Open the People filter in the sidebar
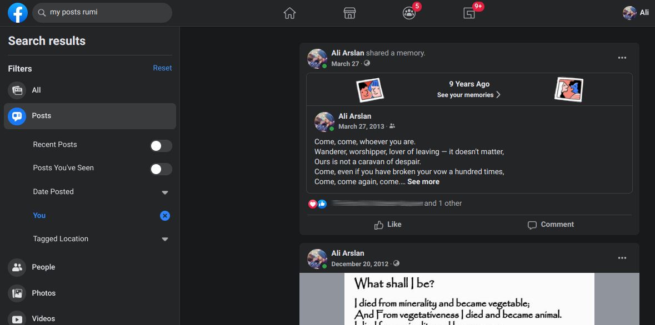Image resolution: width=655 pixels, height=325 pixels. tap(43, 267)
